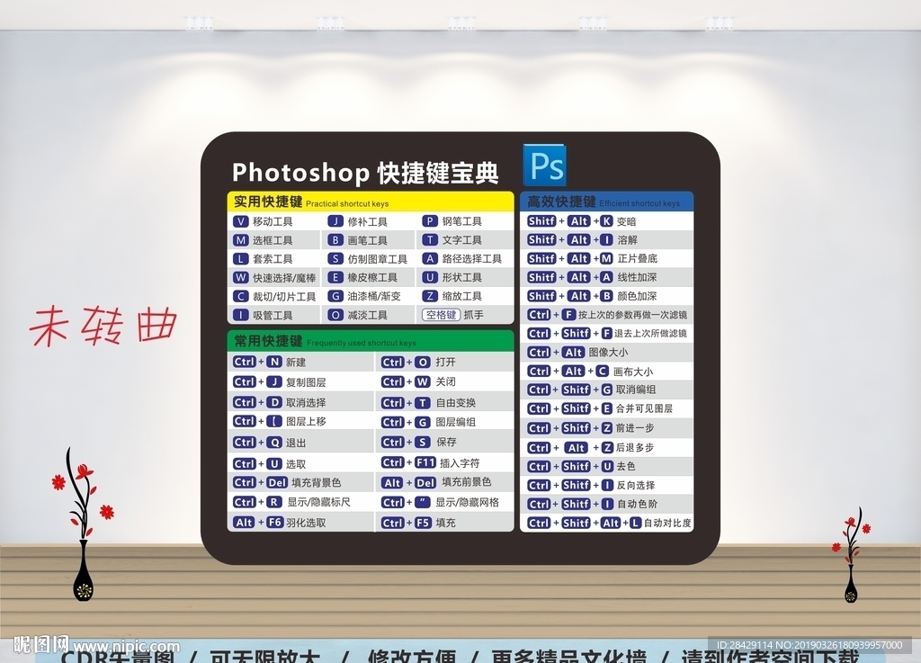
Task: Click the blue 高效快捷键 section header
Action: tap(607, 202)
